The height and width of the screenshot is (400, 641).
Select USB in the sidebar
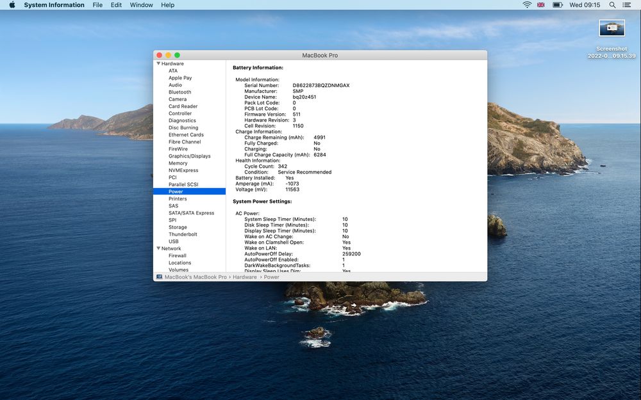173,241
